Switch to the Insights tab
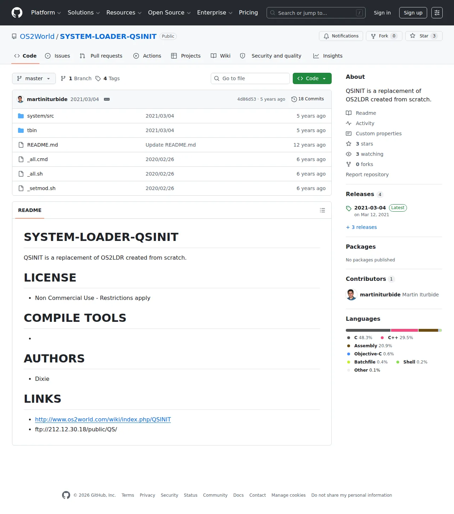Image resolution: width=454 pixels, height=514 pixels. pyautogui.click(x=328, y=56)
